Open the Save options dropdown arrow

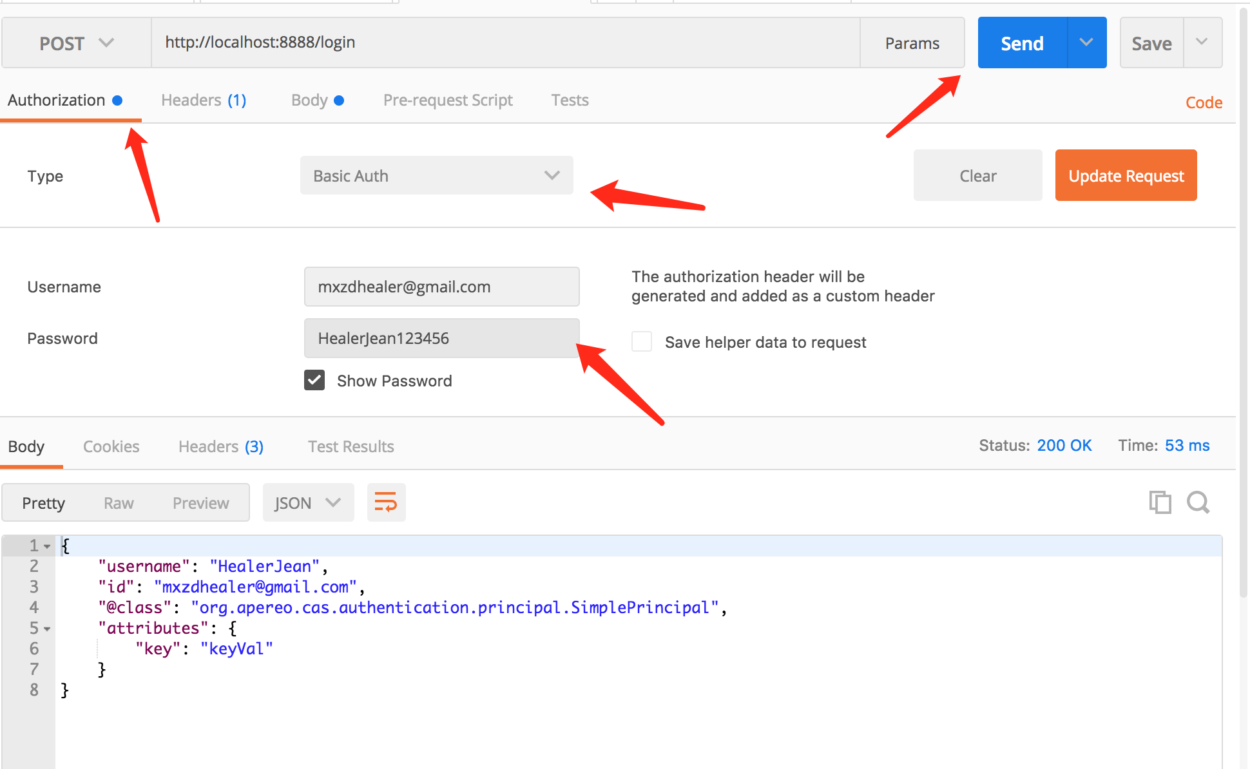click(1202, 43)
